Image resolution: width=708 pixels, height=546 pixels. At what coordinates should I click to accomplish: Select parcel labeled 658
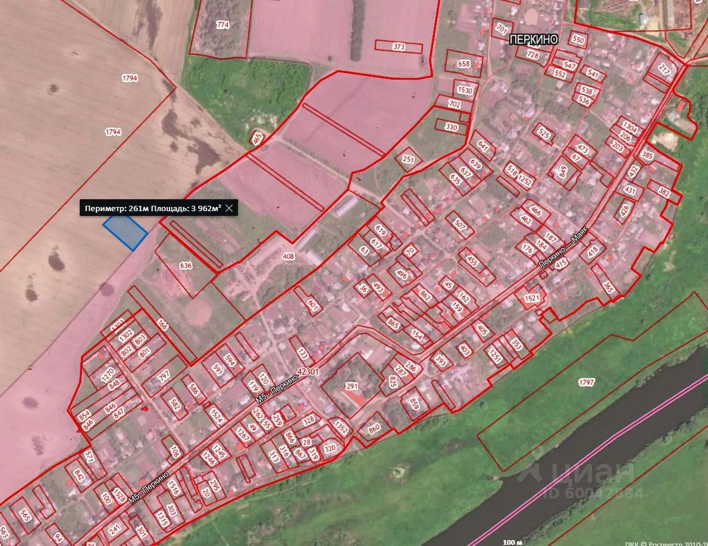[463, 64]
